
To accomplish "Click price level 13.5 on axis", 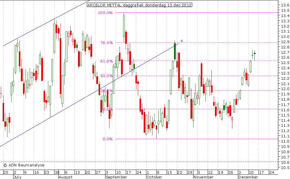I will (x=285, y=11).
